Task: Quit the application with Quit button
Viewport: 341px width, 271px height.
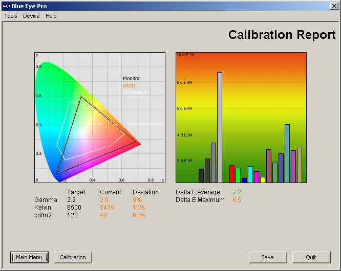Action: click(311, 257)
